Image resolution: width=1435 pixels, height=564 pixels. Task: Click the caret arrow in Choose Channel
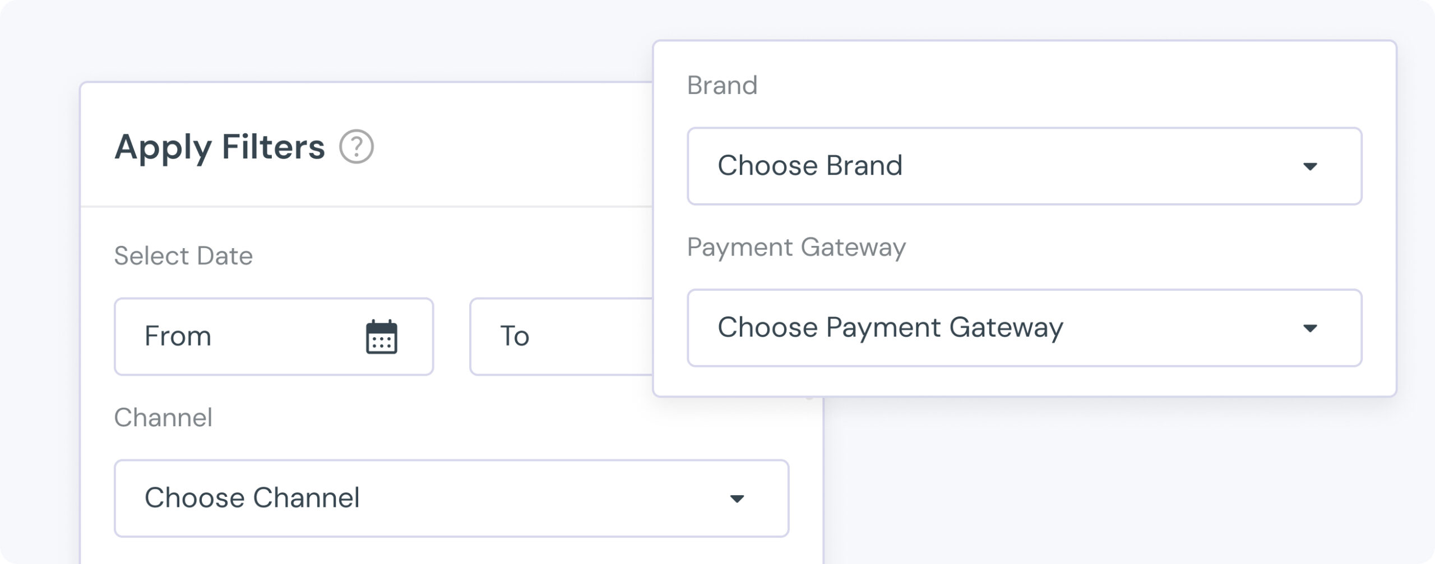click(737, 498)
